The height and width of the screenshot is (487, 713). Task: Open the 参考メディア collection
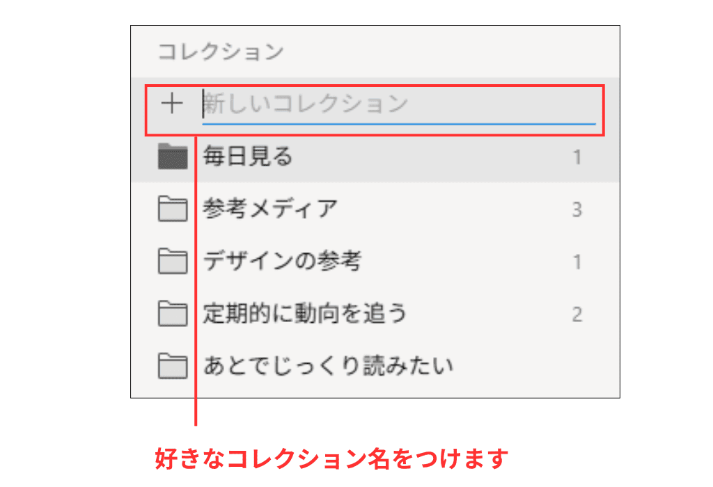click(x=270, y=209)
